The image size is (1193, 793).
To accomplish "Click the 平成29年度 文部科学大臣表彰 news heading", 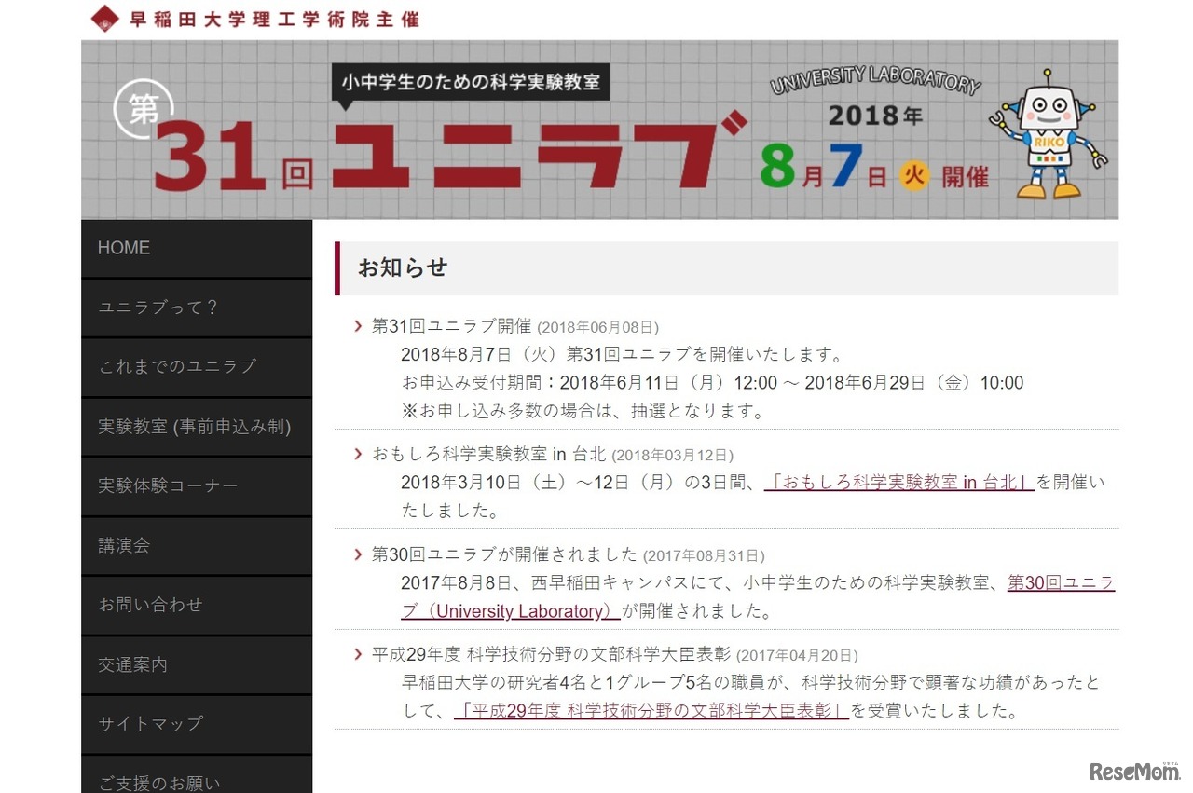I will click(x=551, y=654).
